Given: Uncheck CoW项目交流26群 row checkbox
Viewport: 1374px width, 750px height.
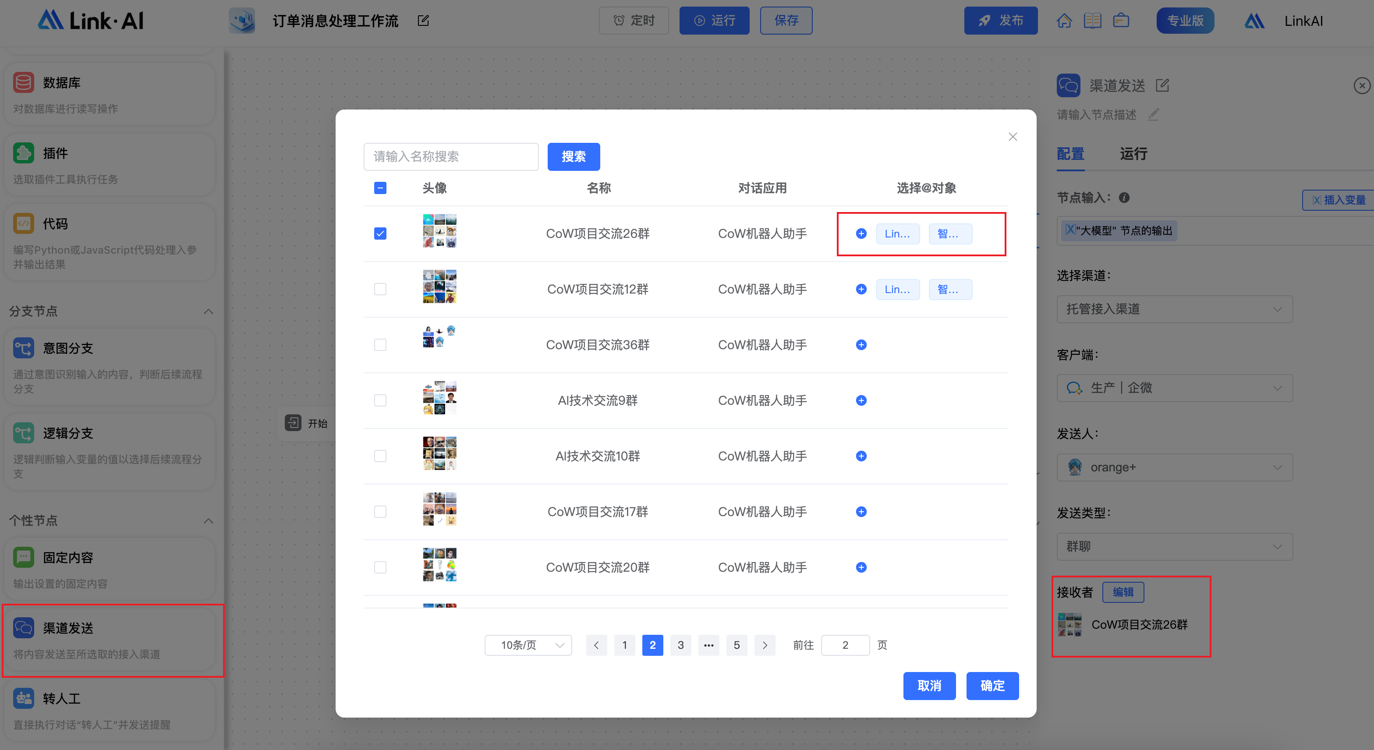Looking at the screenshot, I should pyautogui.click(x=380, y=233).
